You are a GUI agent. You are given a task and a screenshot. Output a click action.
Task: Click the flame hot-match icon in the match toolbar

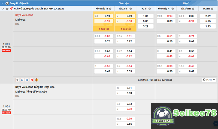32,80
